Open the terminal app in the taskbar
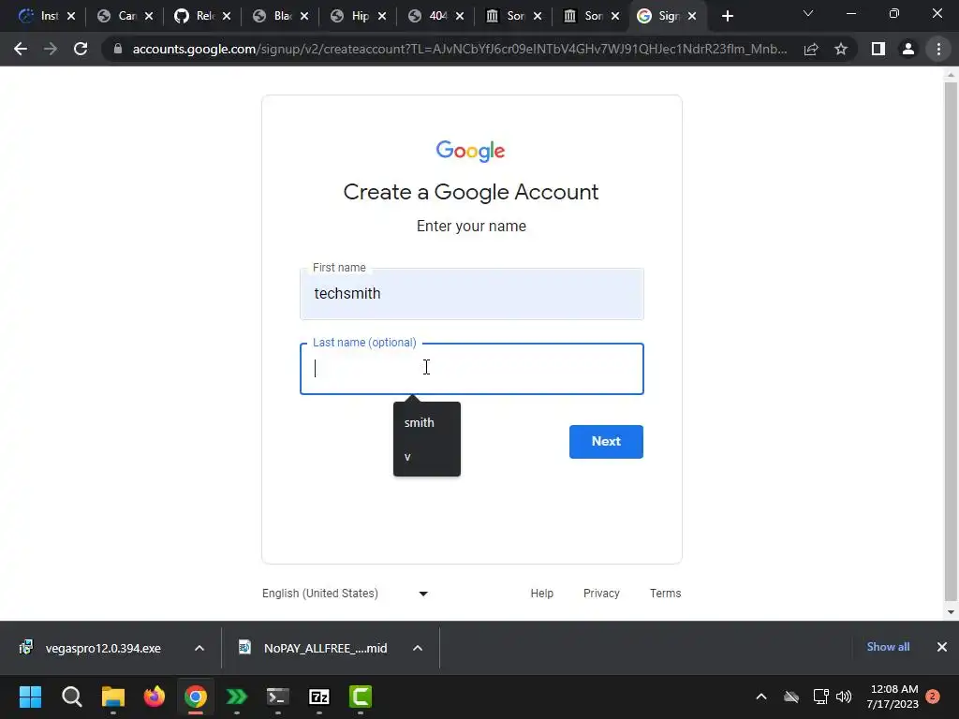Image resolution: width=959 pixels, height=719 pixels. [277, 697]
